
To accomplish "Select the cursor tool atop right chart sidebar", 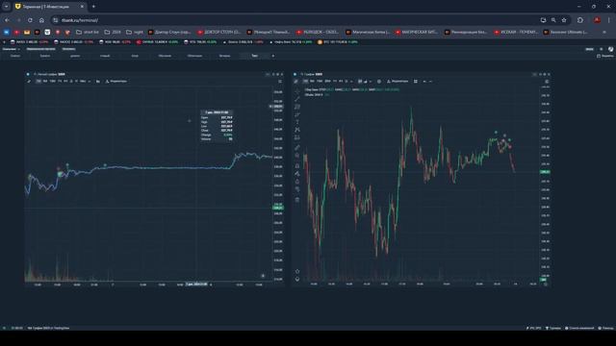I will [x=297, y=90].
